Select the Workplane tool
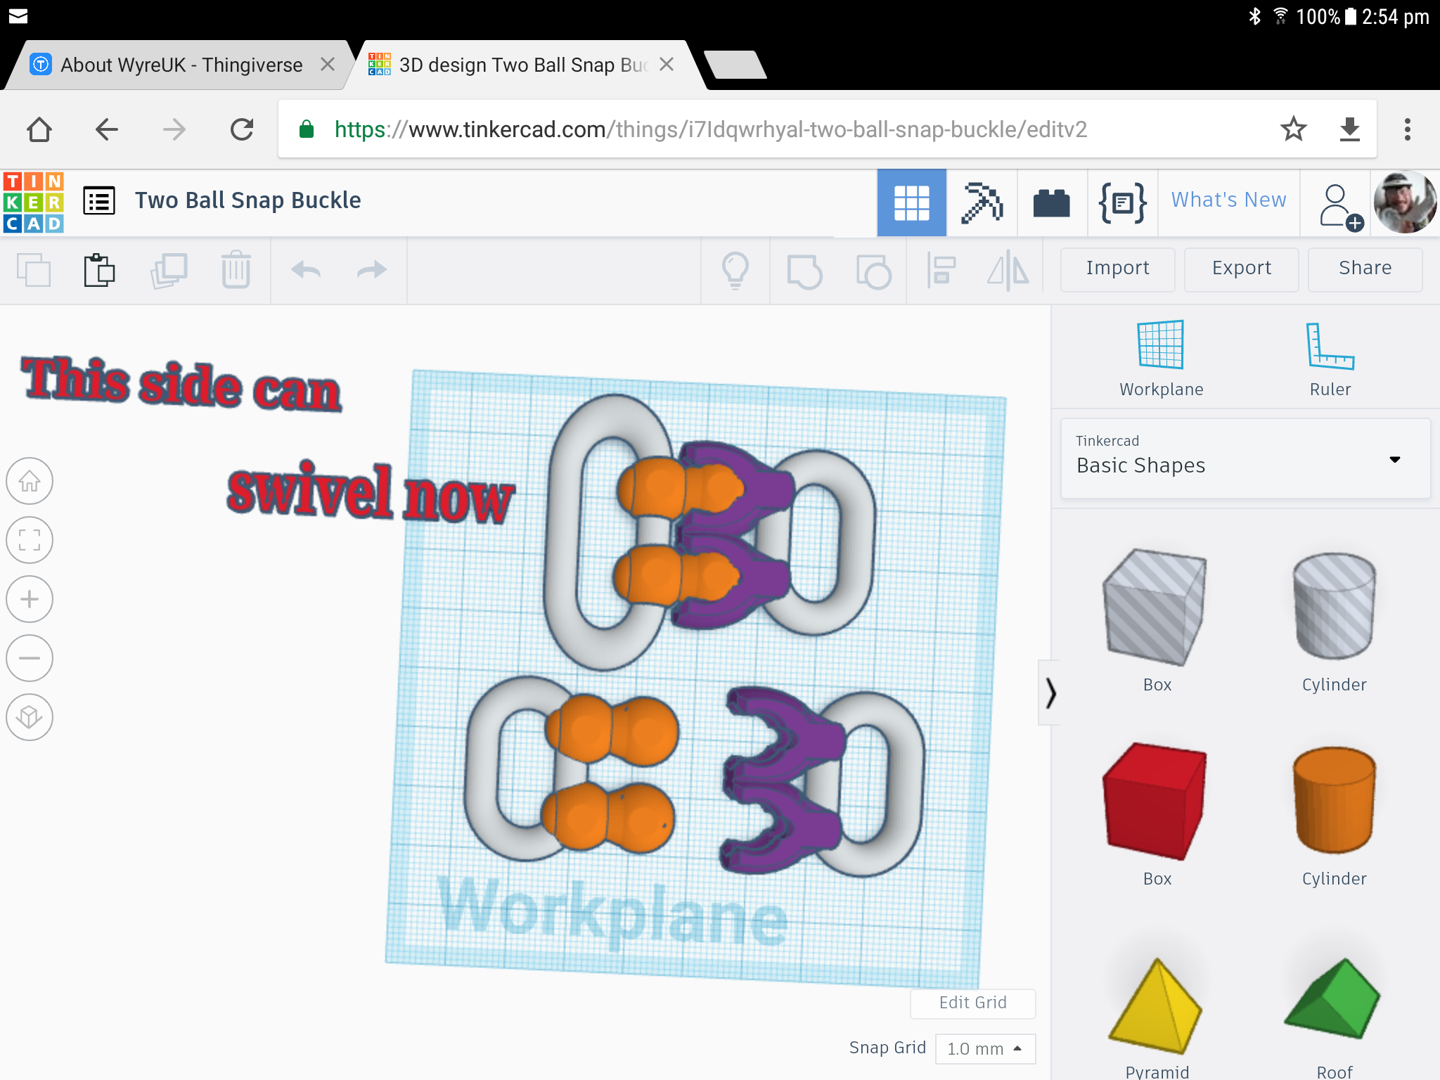The width and height of the screenshot is (1440, 1080). pos(1161,359)
